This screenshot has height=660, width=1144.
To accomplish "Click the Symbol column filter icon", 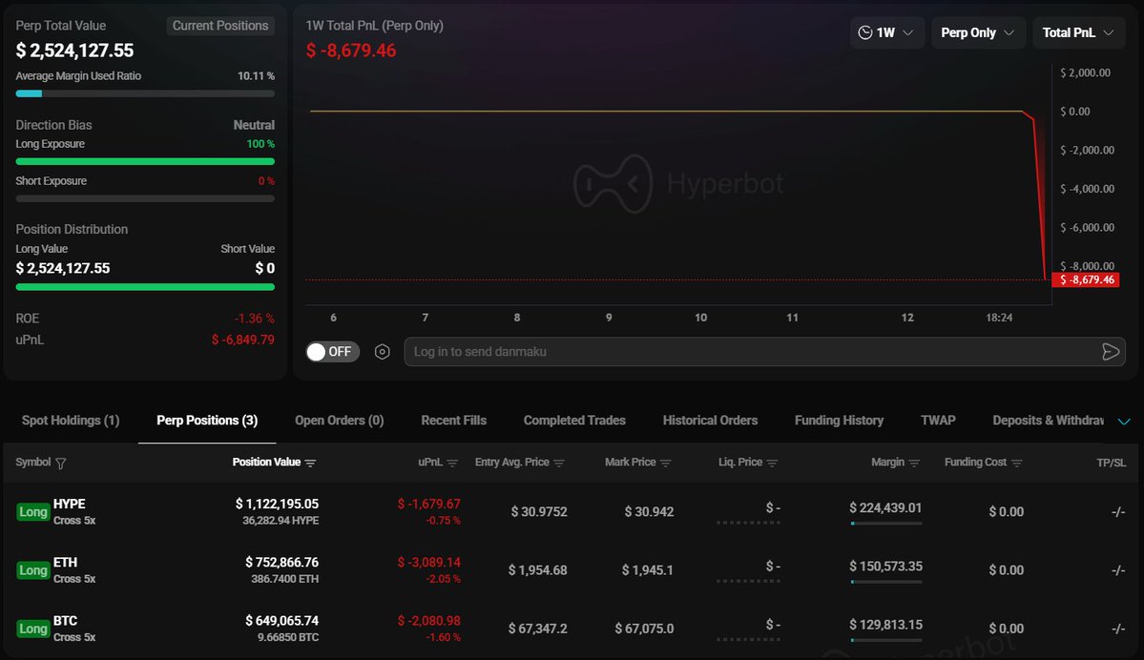I will click(x=61, y=464).
